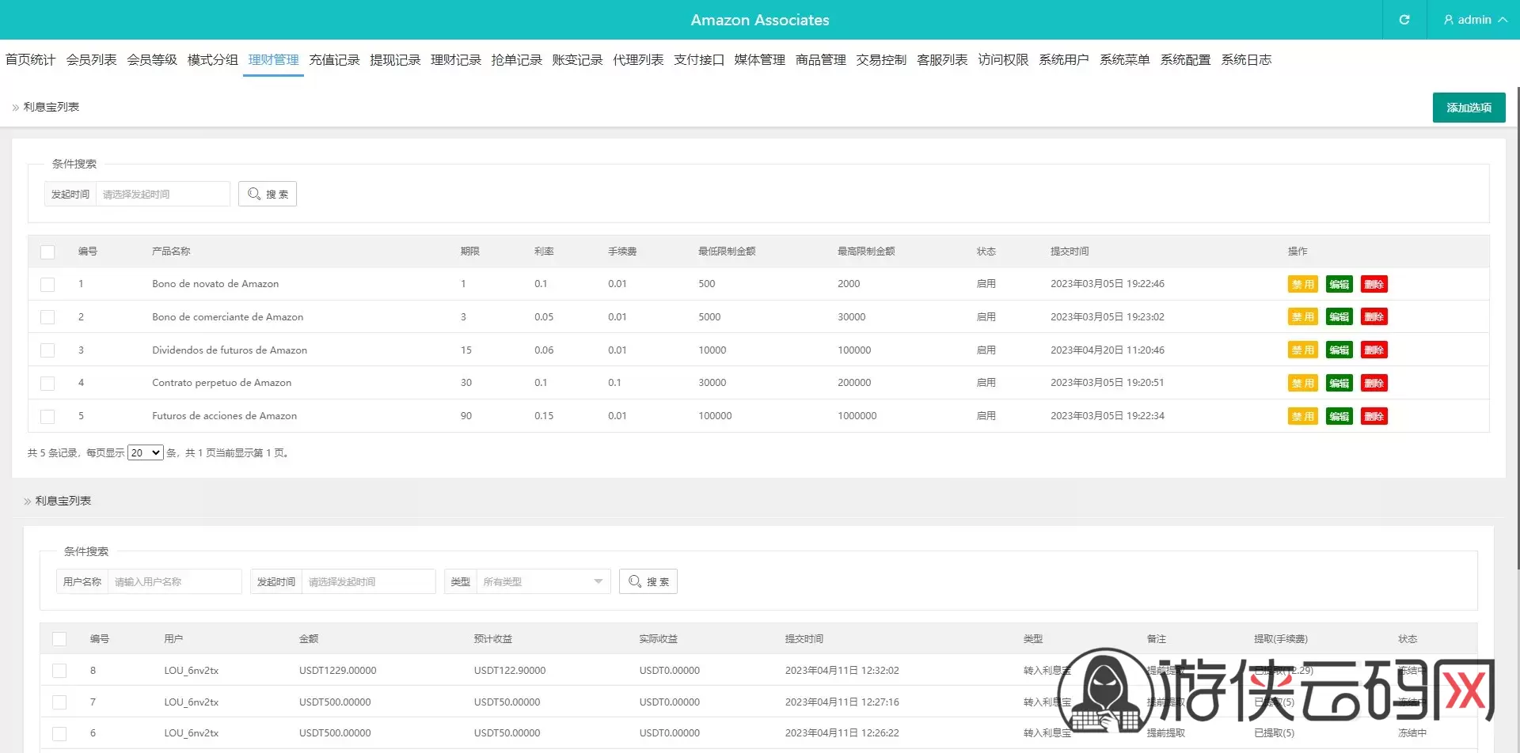Open 系统日志 menu item
The height and width of the screenshot is (753, 1520).
1246,59
